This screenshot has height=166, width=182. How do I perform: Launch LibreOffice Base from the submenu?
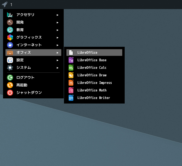pos(94,60)
